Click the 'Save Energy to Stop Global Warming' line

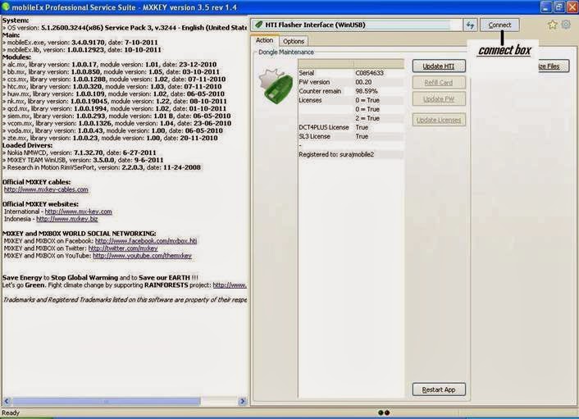[100, 278]
